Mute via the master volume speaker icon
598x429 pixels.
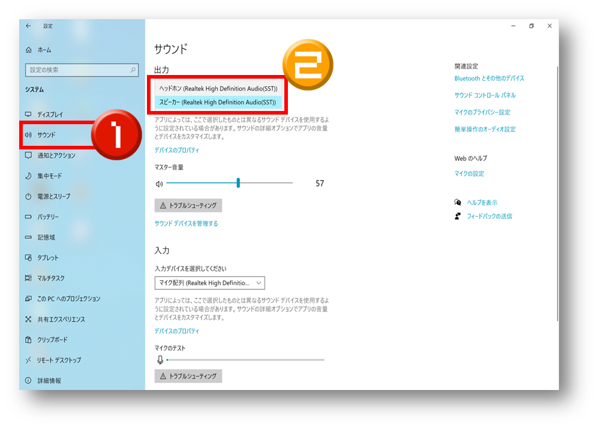coord(159,184)
